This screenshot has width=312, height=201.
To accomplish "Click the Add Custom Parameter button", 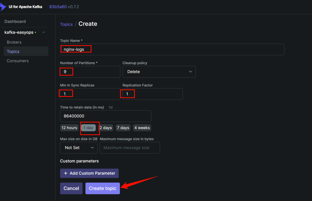I will click(x=89, y=173).
